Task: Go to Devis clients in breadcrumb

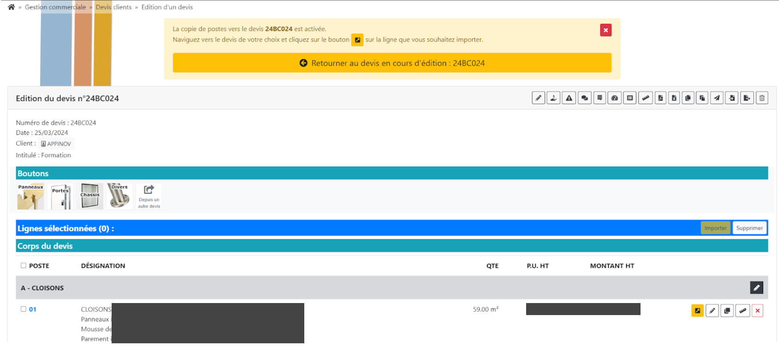Action: (113, 7)
